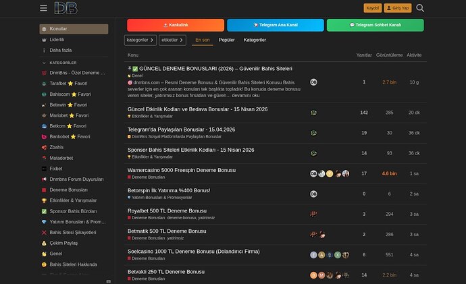This screenshot has width=466, height=284.
Task: Click the DB poster avatar on Betorspin row
Action: tap(313, 194)
